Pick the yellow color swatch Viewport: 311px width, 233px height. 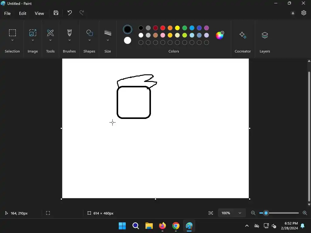tap(177, 28)
